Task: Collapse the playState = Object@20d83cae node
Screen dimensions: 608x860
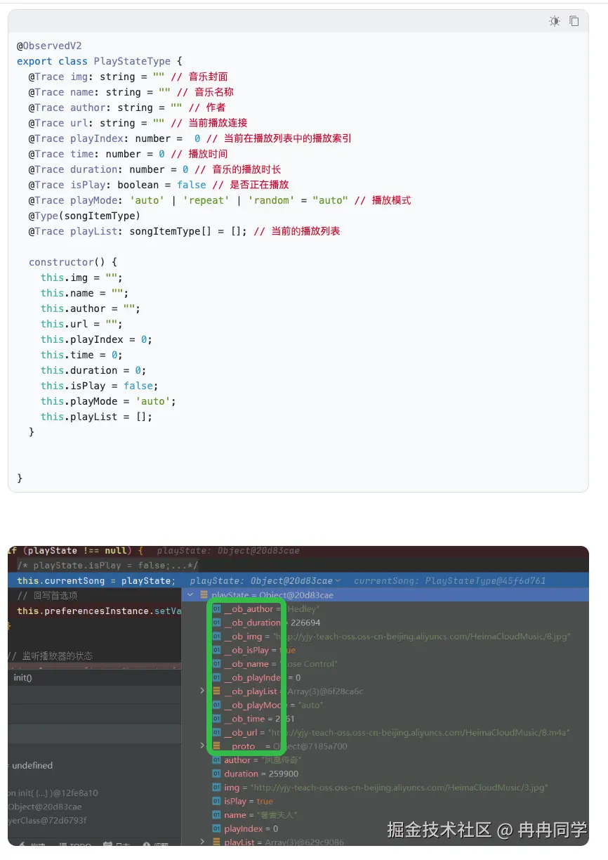Action: [191, 595]
